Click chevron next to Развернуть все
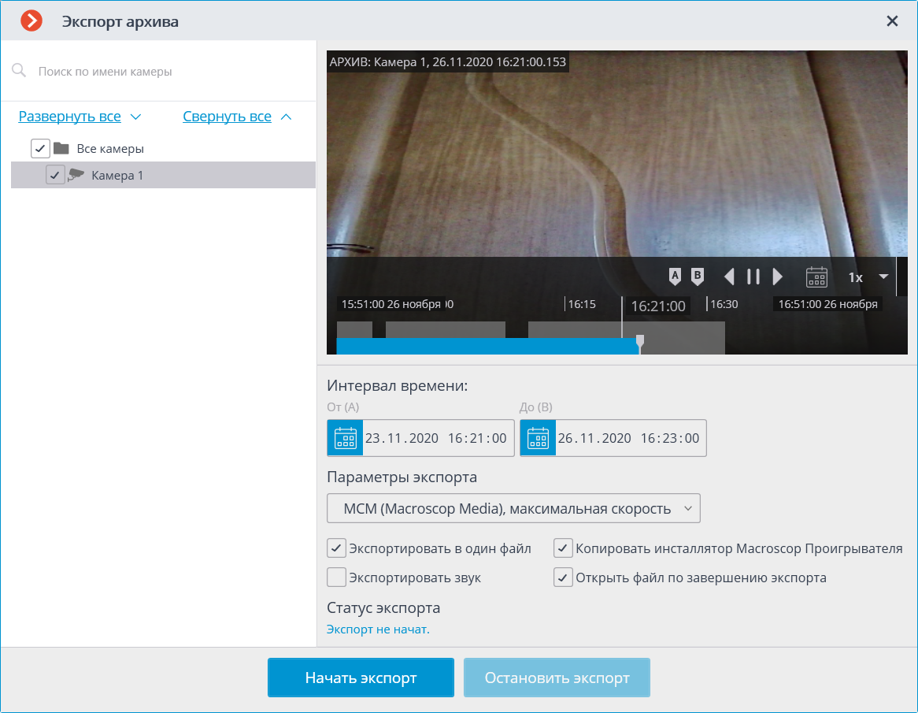This screenshot has height=713, width=918. [x=136, y=117]
